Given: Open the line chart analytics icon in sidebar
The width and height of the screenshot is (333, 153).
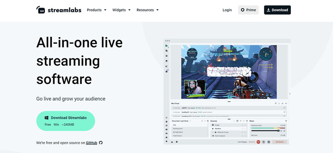Looking at the screenshot, I should [x=166, y=66].
